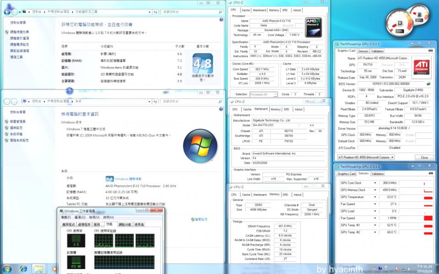Open the 檔案(F) menu in Task Manager

point(66,217)
